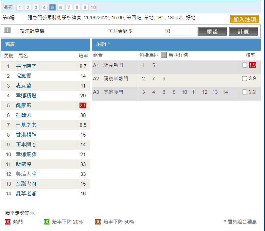Go to race 3 tab
The width and height of the screenshot is (265, 231).
click(36, 8)
